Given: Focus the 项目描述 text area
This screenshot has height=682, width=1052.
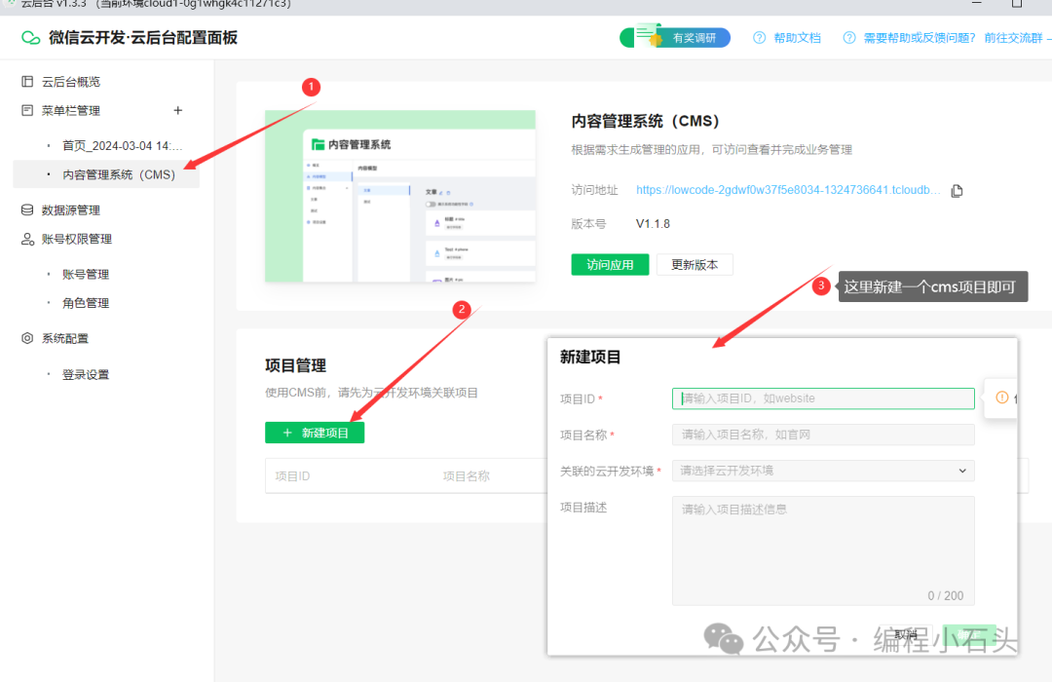Looking at the screenshot, I should pyautogui.click(x=823, y=550).
